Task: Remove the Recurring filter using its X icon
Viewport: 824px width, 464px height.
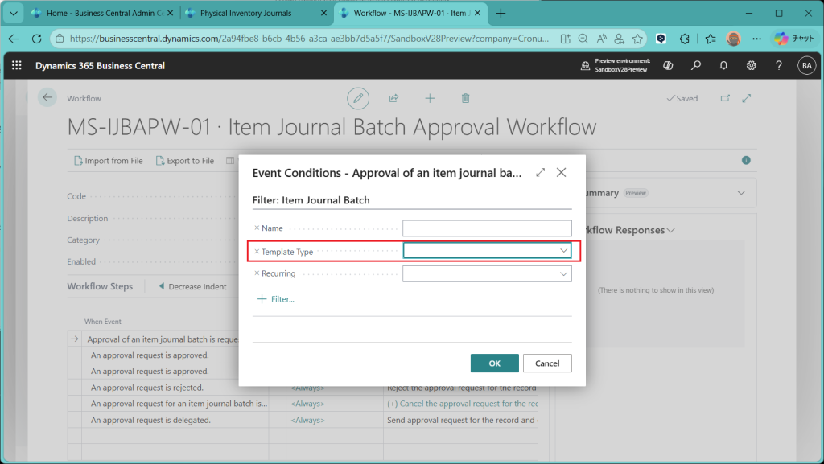Action: click(x=257, y=274)
